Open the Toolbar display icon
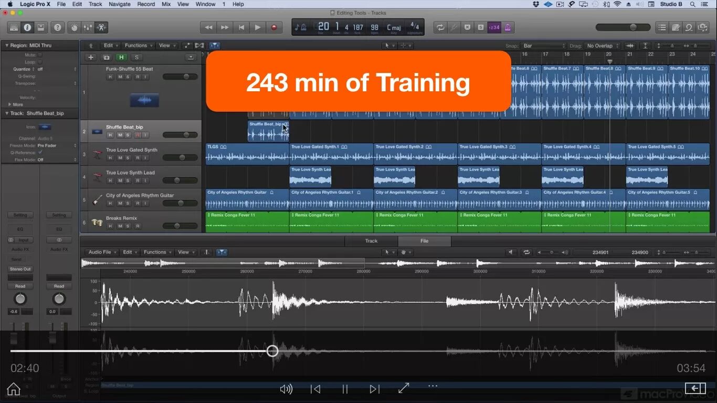 click(x=40, y=27)
